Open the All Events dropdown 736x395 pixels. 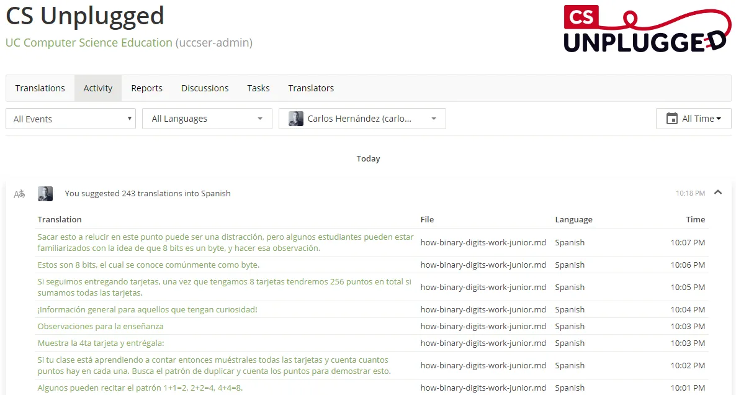tap(71, 119)
